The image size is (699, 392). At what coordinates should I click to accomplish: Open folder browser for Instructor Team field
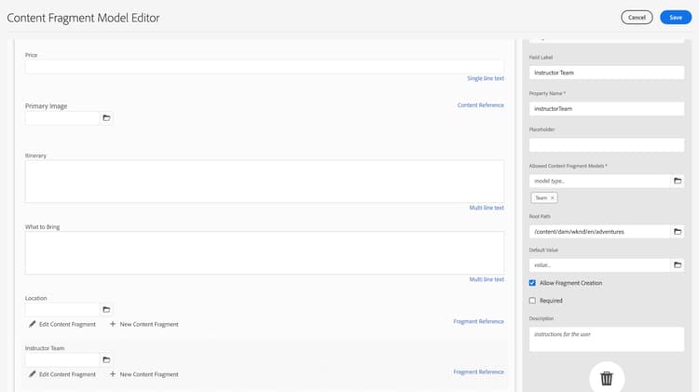tap(106, 360)
